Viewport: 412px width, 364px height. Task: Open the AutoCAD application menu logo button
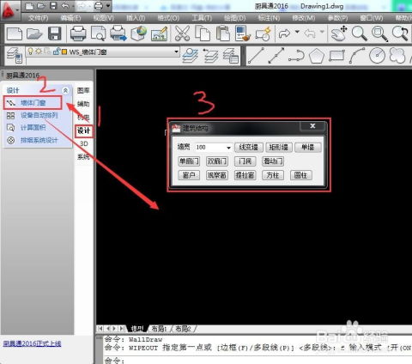coord(9,10)
